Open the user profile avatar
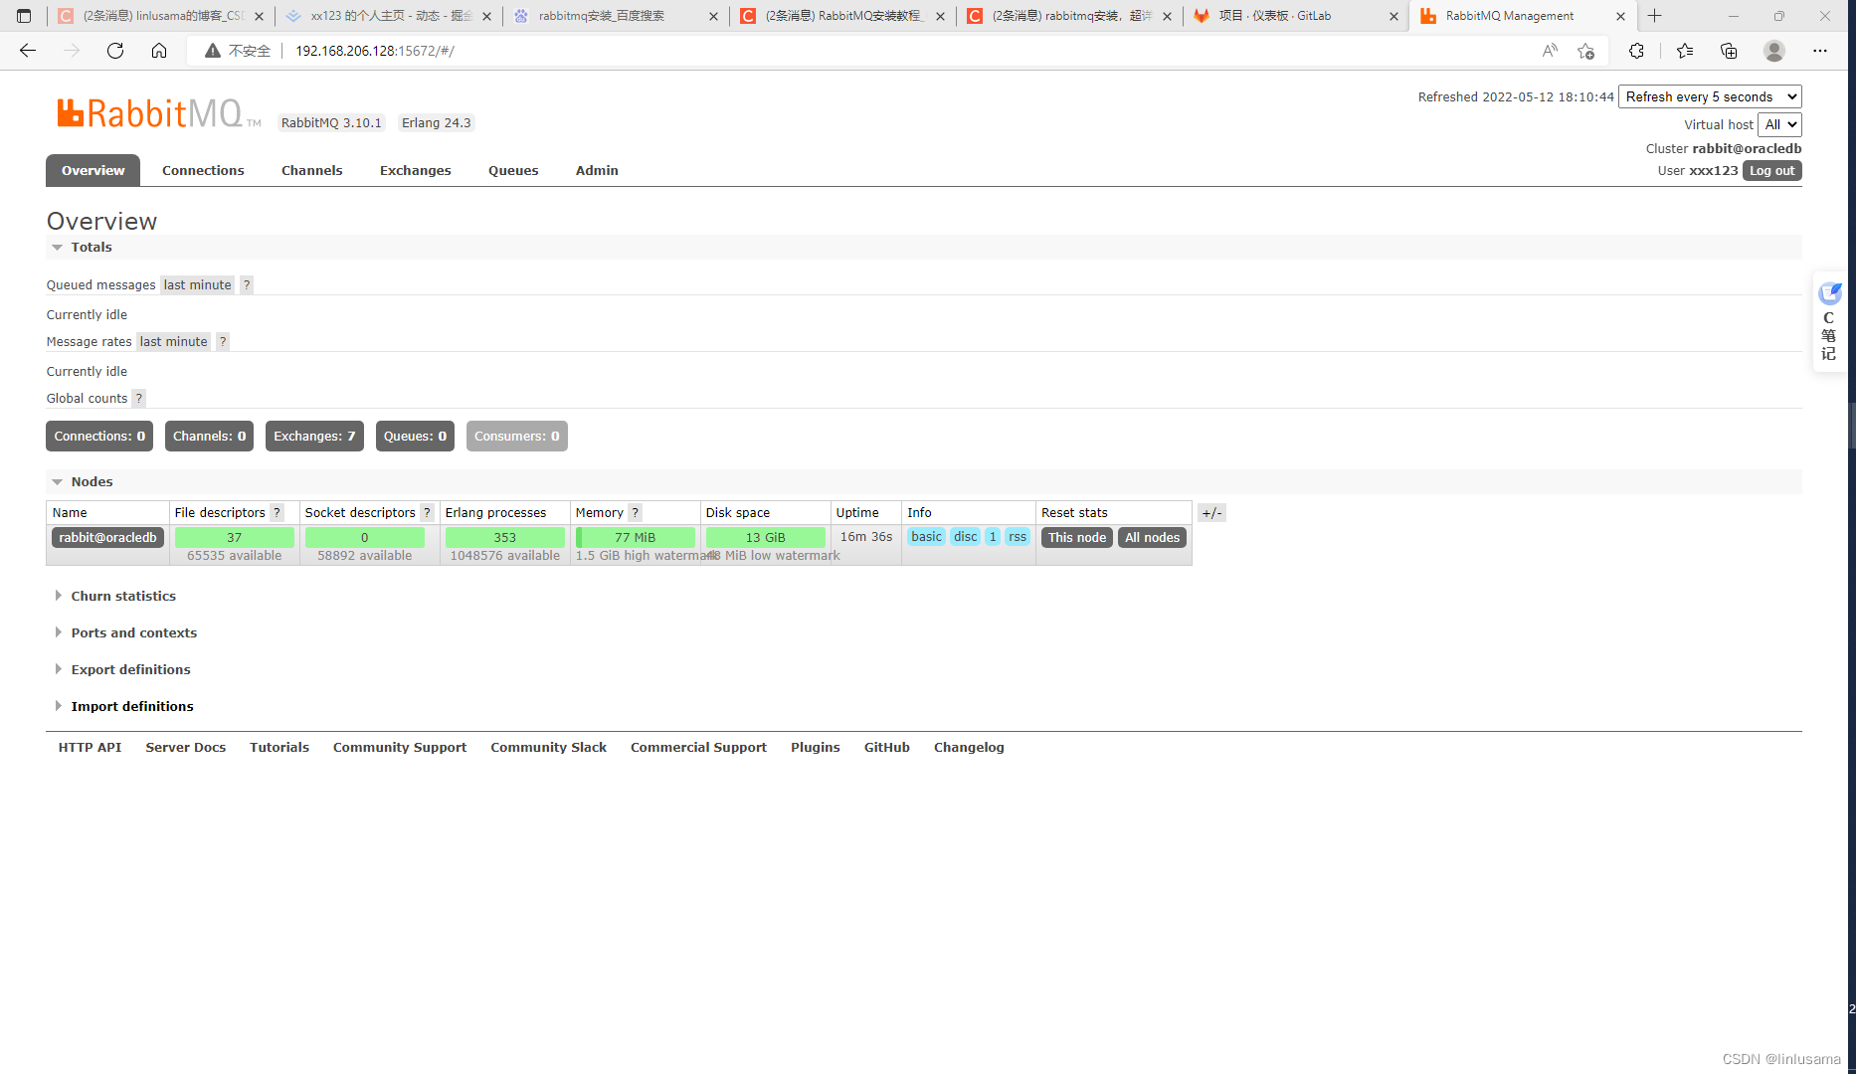 (x=1774, y=51)
